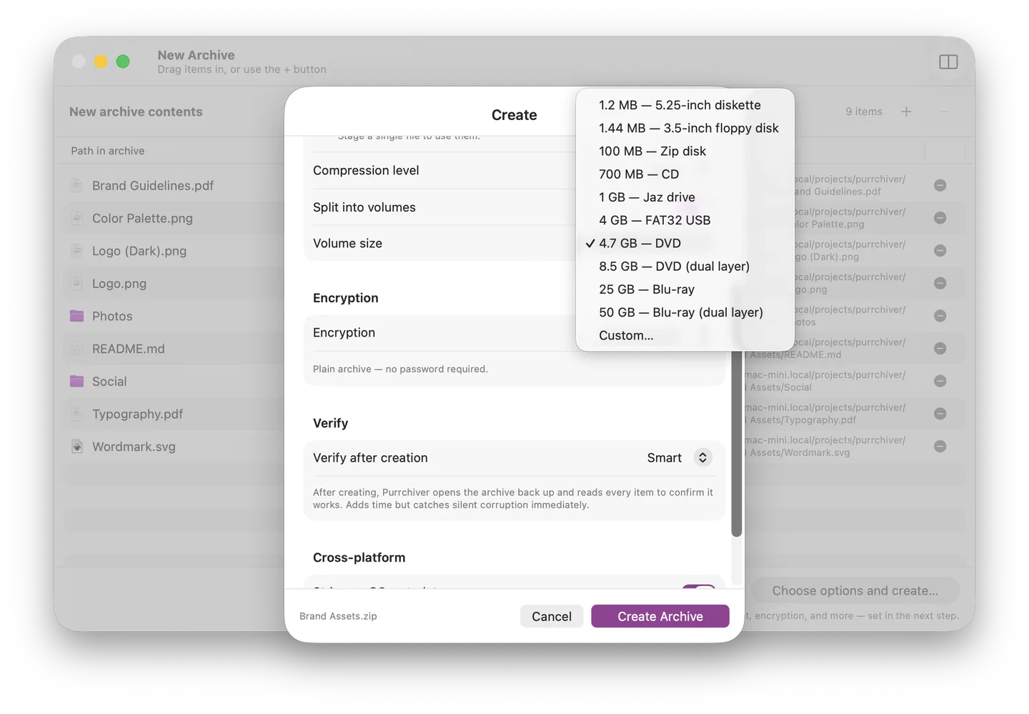The image size is (1029, 714).
Task: Click the Logo.png file icon
Action: tap(76, 283)
